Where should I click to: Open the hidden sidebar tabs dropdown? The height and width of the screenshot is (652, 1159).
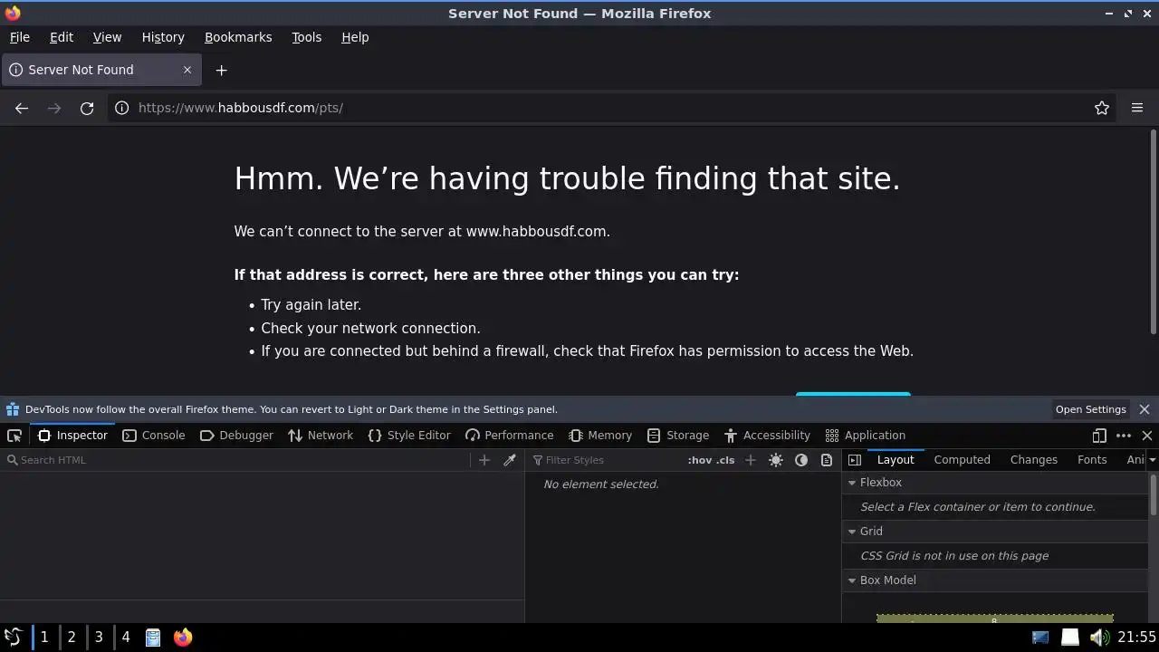click(x=1152, y=460)
